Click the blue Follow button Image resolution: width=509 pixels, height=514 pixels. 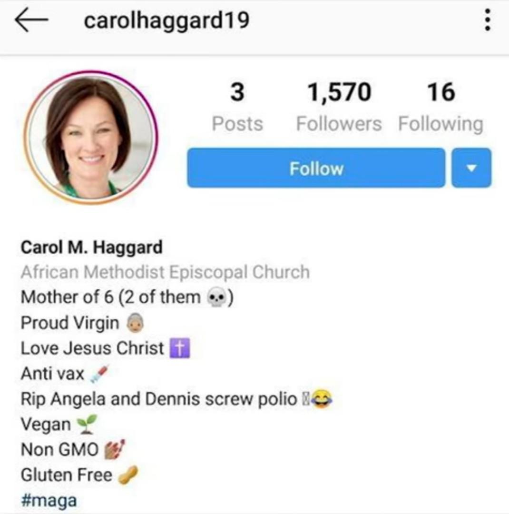(316, 168)
